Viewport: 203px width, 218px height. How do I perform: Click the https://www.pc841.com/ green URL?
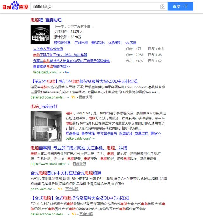tap(48, 164)
